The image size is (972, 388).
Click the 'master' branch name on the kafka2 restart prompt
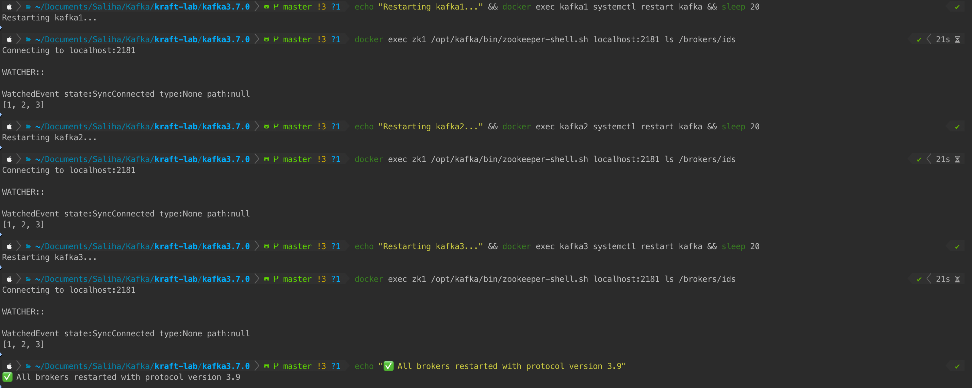tap(297, 126)
